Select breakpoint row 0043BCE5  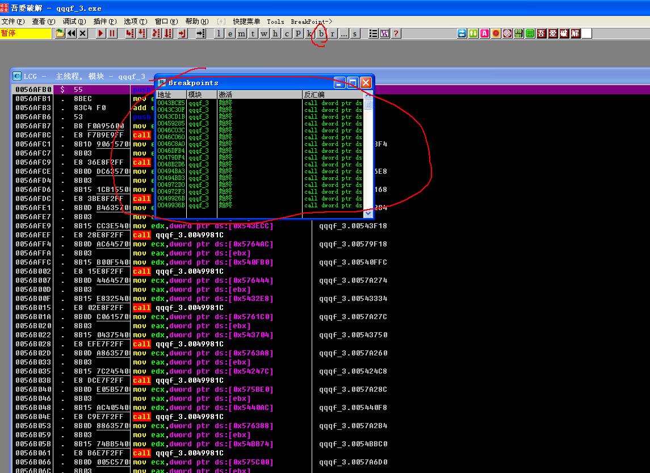(260, 103)
